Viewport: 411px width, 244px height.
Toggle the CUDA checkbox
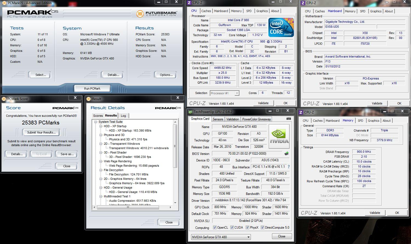coord(232,228)
